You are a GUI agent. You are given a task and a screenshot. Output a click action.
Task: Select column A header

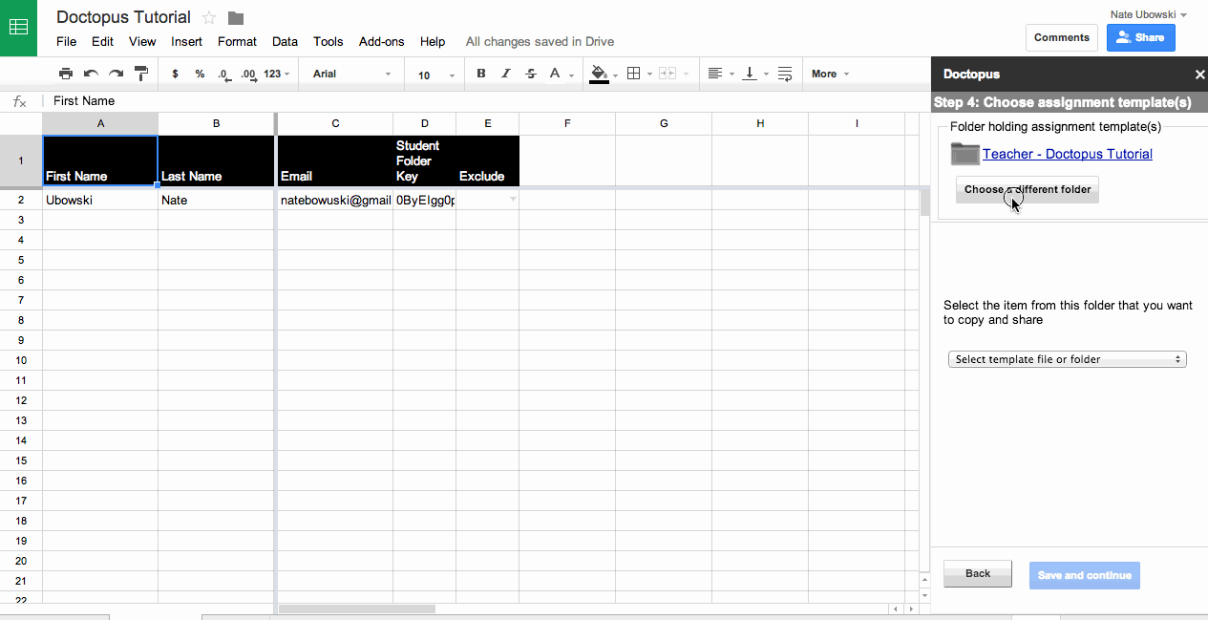(100, 123)
